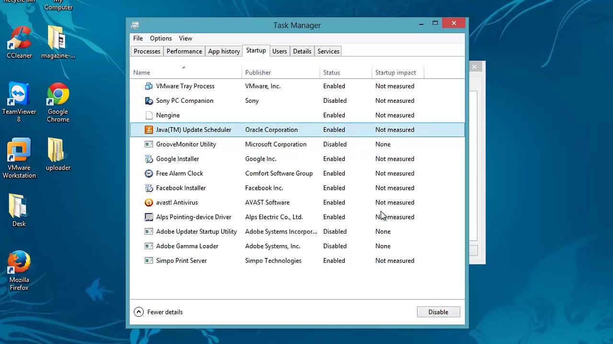Select the Simpo Print Server name
Viewport: 613px width, 344px height.
point(182,261)
